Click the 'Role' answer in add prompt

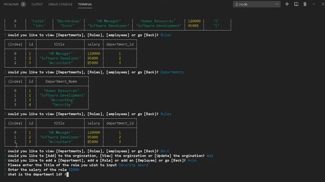click(192, 160)
